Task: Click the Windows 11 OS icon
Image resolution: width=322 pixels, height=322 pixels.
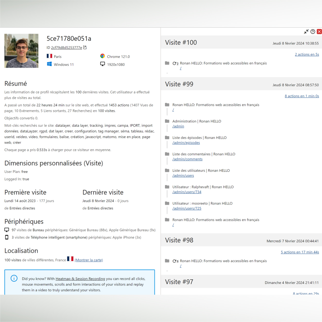Action: (49, 64)
